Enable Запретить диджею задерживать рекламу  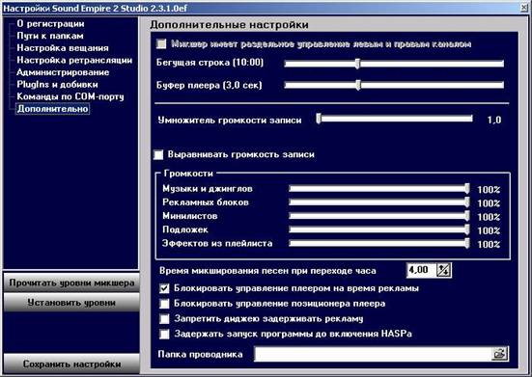(164, 319)
